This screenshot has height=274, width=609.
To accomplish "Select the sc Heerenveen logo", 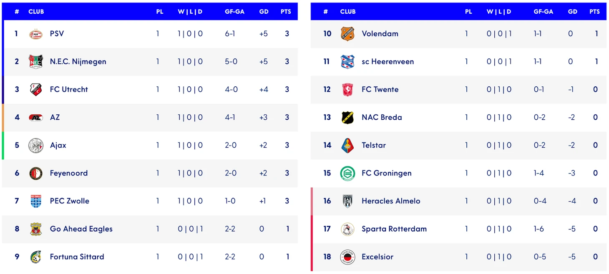I will point(347,62).
